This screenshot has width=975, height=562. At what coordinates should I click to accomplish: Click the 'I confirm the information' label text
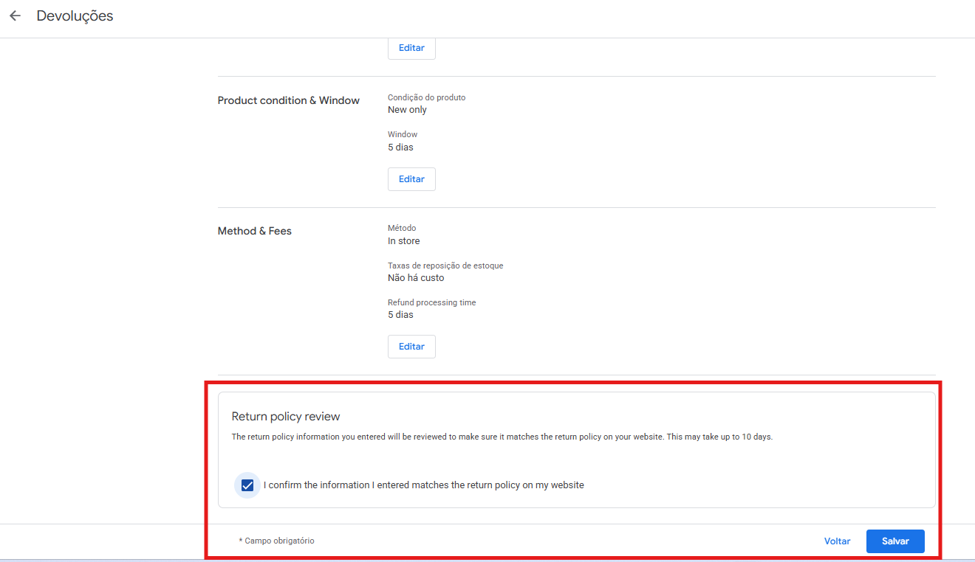tap(423, 485)
